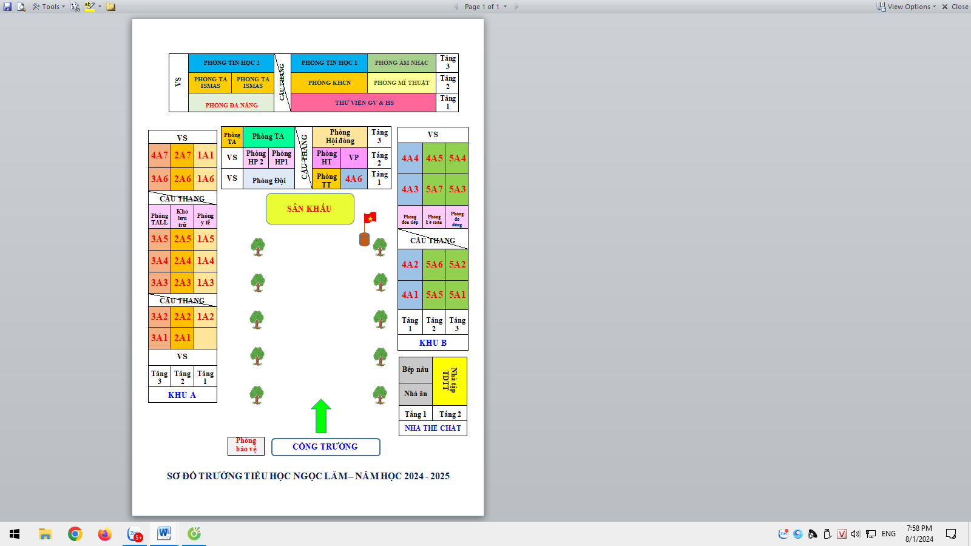
Task: Click the green arrow above CỔNG TRƯỜNG
Action: click(x=321, y=416)
